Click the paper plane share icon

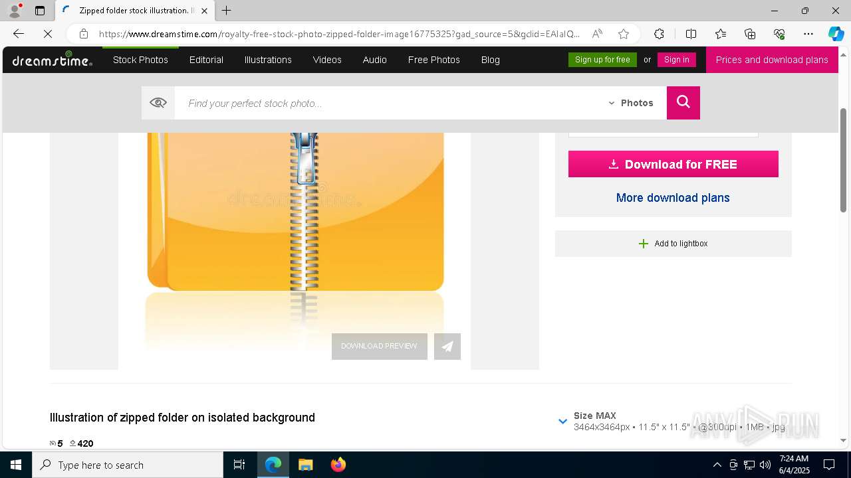[x=447, y=347]
